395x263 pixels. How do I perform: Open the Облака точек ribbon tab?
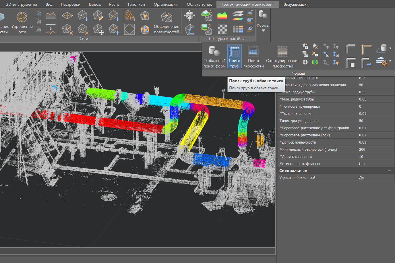199,4
